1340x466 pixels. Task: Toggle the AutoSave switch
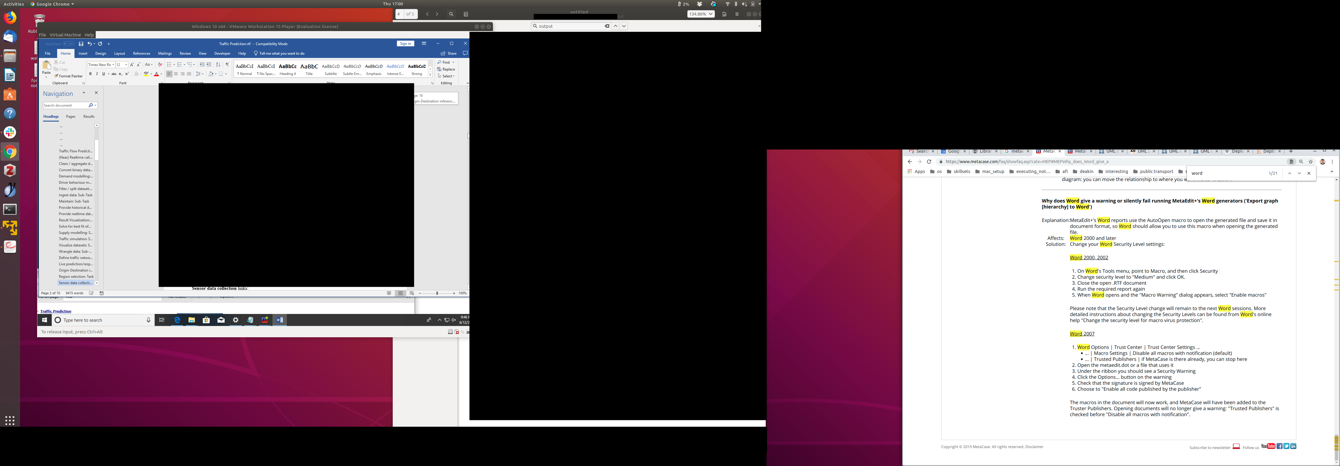(68, 44)
